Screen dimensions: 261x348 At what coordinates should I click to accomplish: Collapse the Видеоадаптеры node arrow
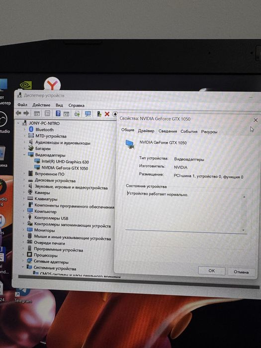click(24, 155)
